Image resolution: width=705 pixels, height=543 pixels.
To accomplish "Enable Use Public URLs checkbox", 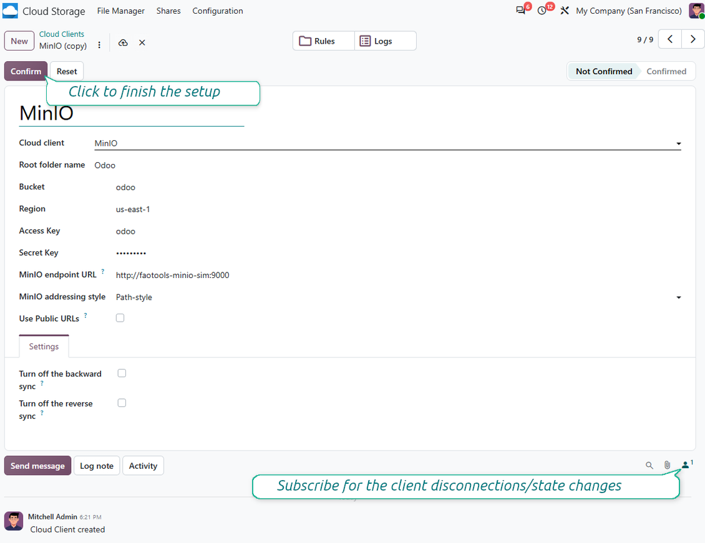I will pos(120,318).
